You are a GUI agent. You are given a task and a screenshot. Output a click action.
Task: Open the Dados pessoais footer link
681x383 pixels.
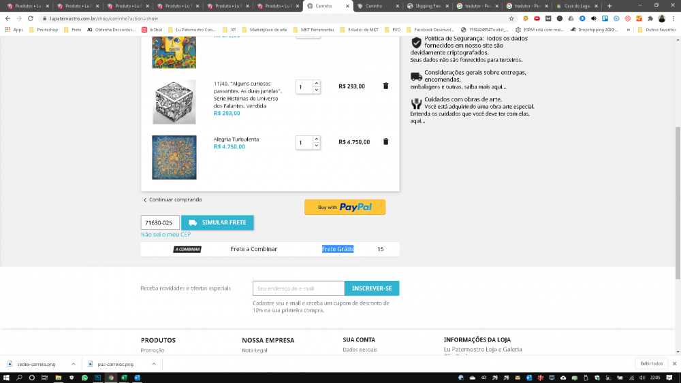pyautogui.click(x=360, y=350)
